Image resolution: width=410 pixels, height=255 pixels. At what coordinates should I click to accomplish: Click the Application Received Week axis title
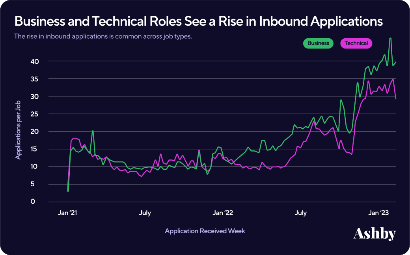pyautogui.click(x=205, y=231)
